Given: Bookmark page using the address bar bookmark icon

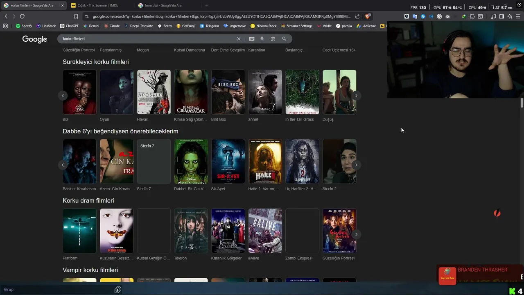Looking at the screenshot, I should [76, 16].
